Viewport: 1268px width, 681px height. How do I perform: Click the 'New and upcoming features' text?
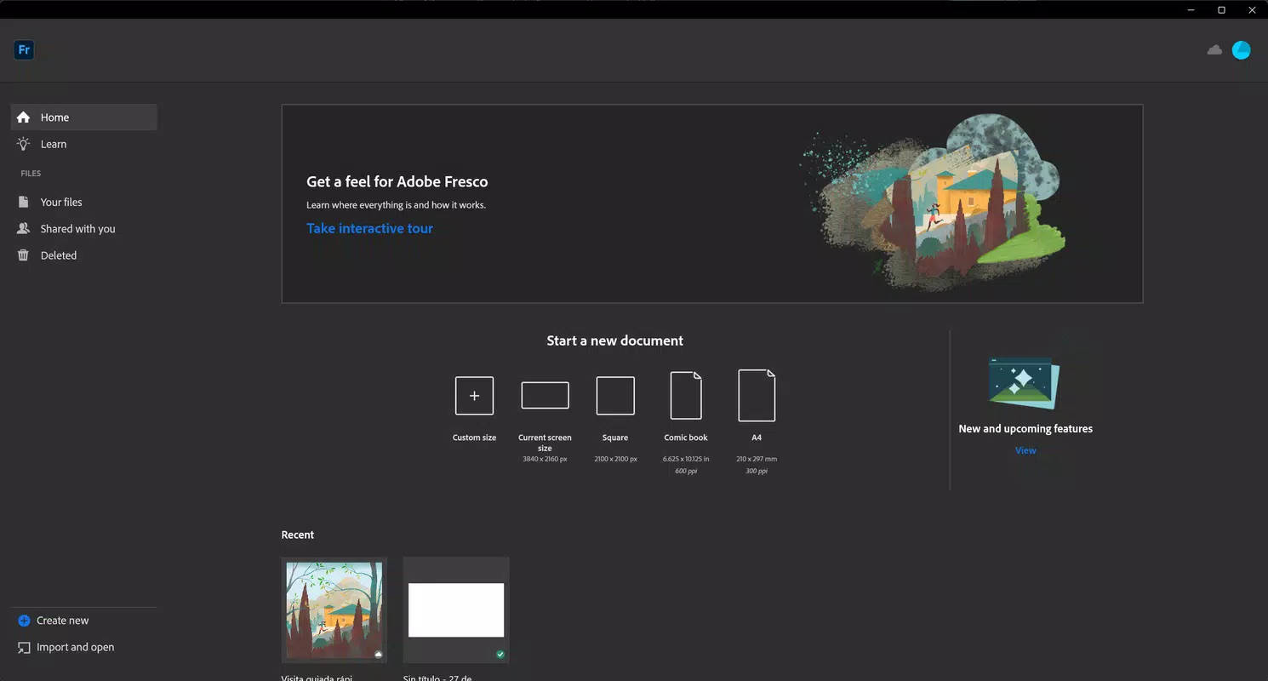pos(1025,428)
